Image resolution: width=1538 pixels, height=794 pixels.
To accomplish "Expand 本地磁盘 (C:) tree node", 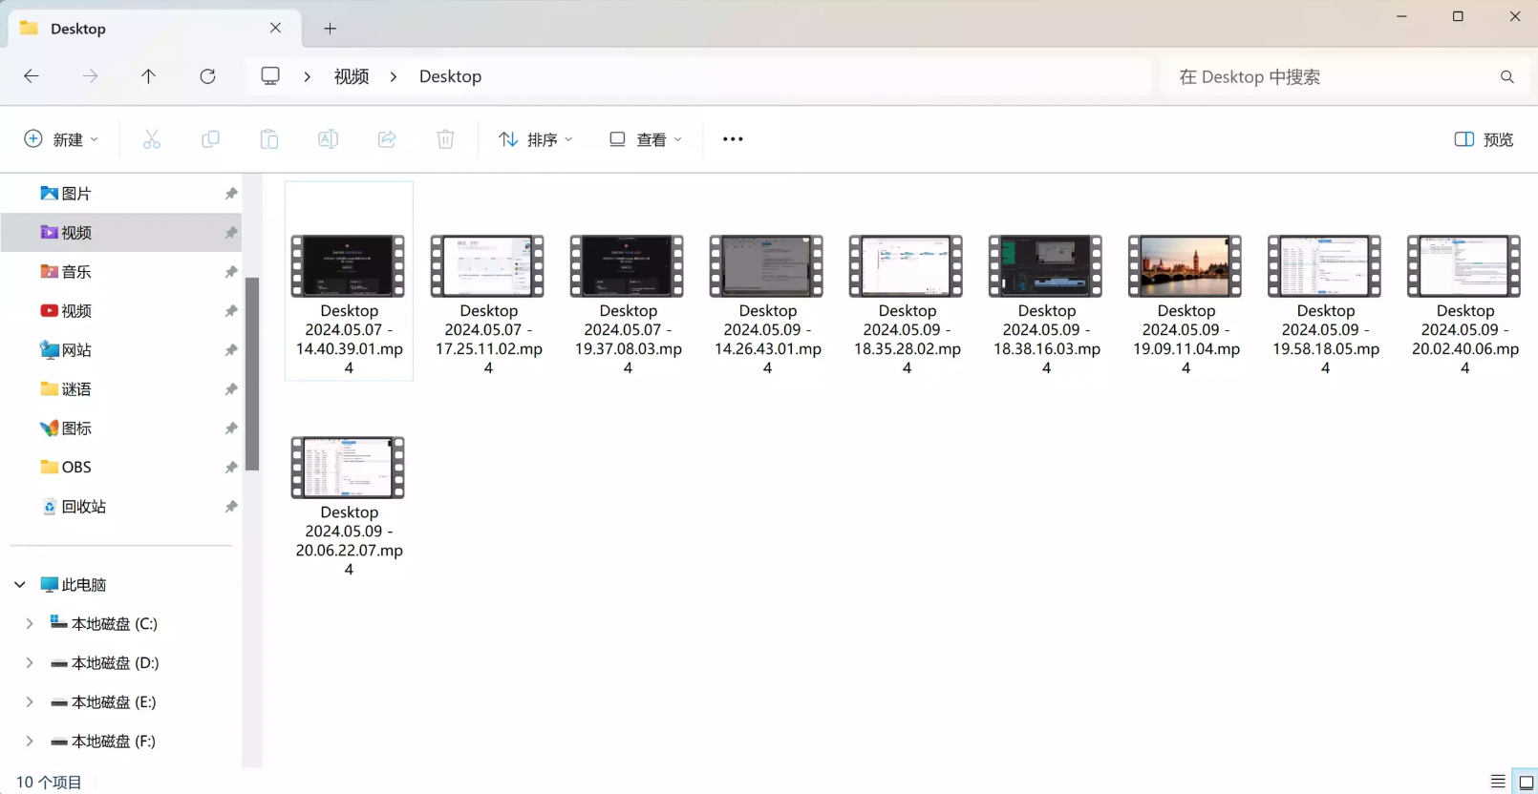I will point(30,623).
